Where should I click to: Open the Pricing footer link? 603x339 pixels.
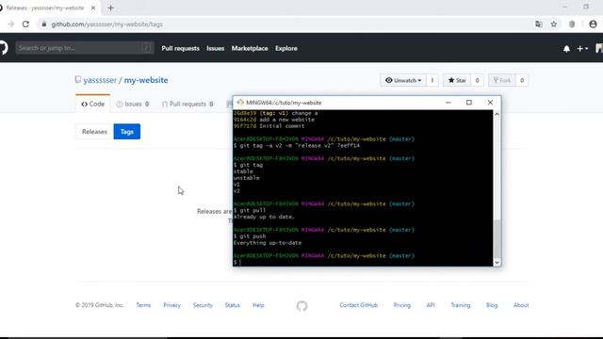tap(402, 305)
